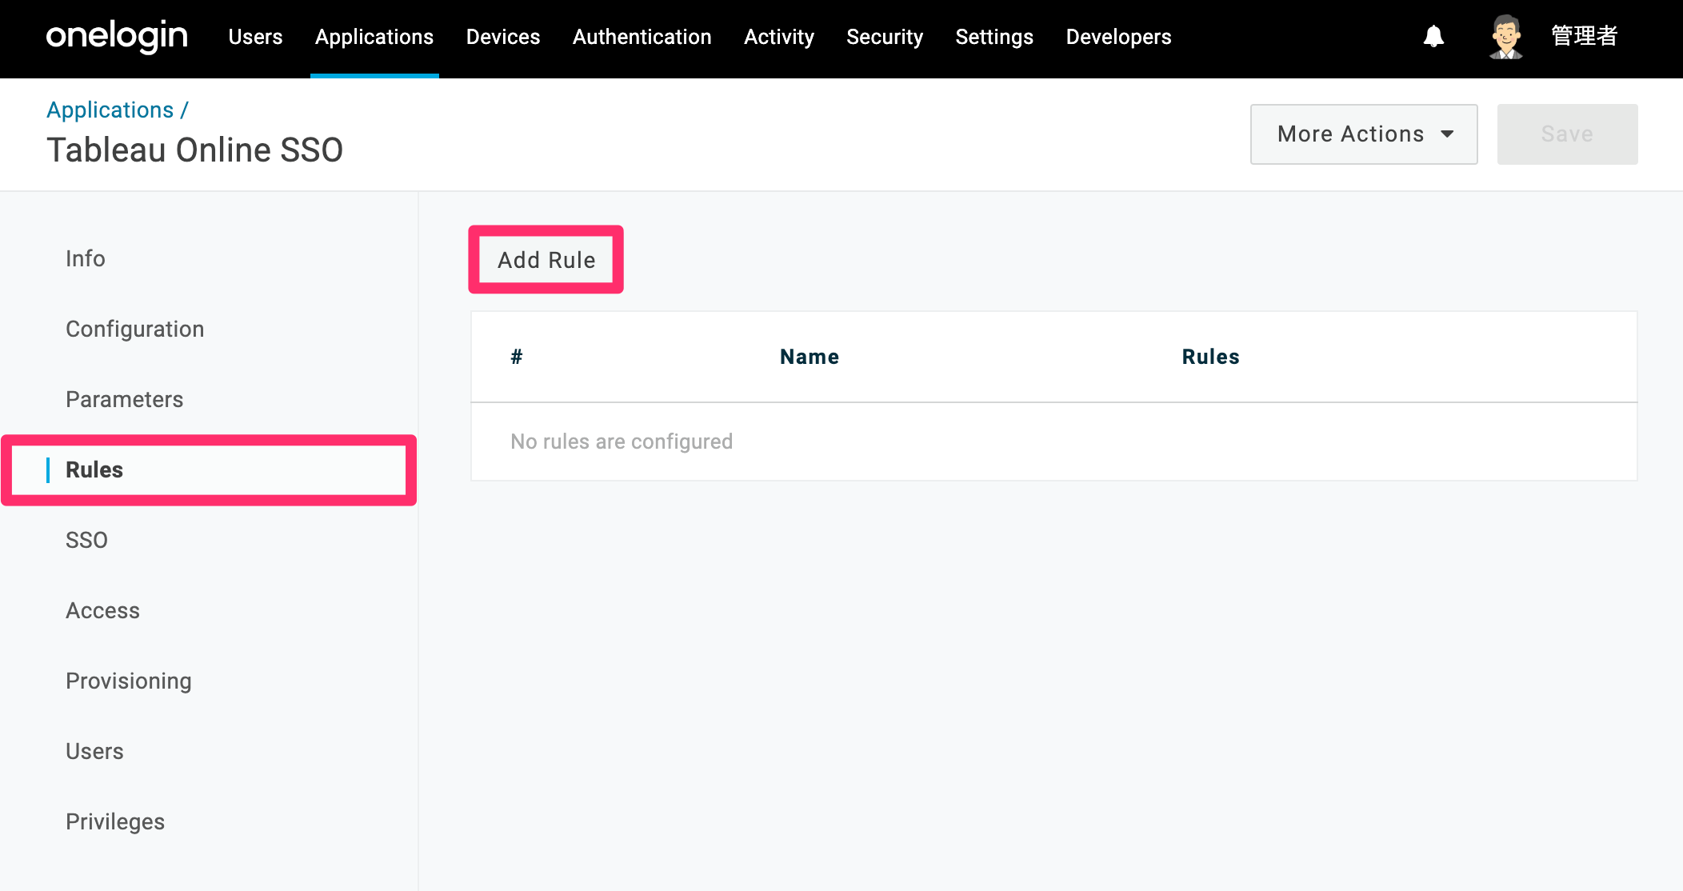This screenshot has height=891, width=1683.
Task: Switch to the Configuration sidebar tab
Action: click(134, 329)
